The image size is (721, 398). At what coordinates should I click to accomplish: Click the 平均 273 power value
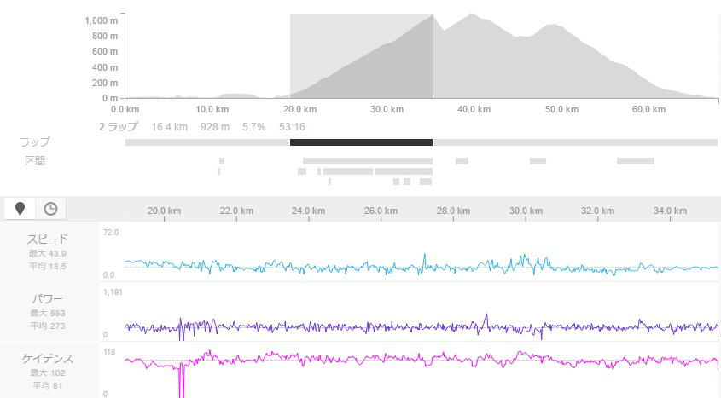click(x=48, y=326)
